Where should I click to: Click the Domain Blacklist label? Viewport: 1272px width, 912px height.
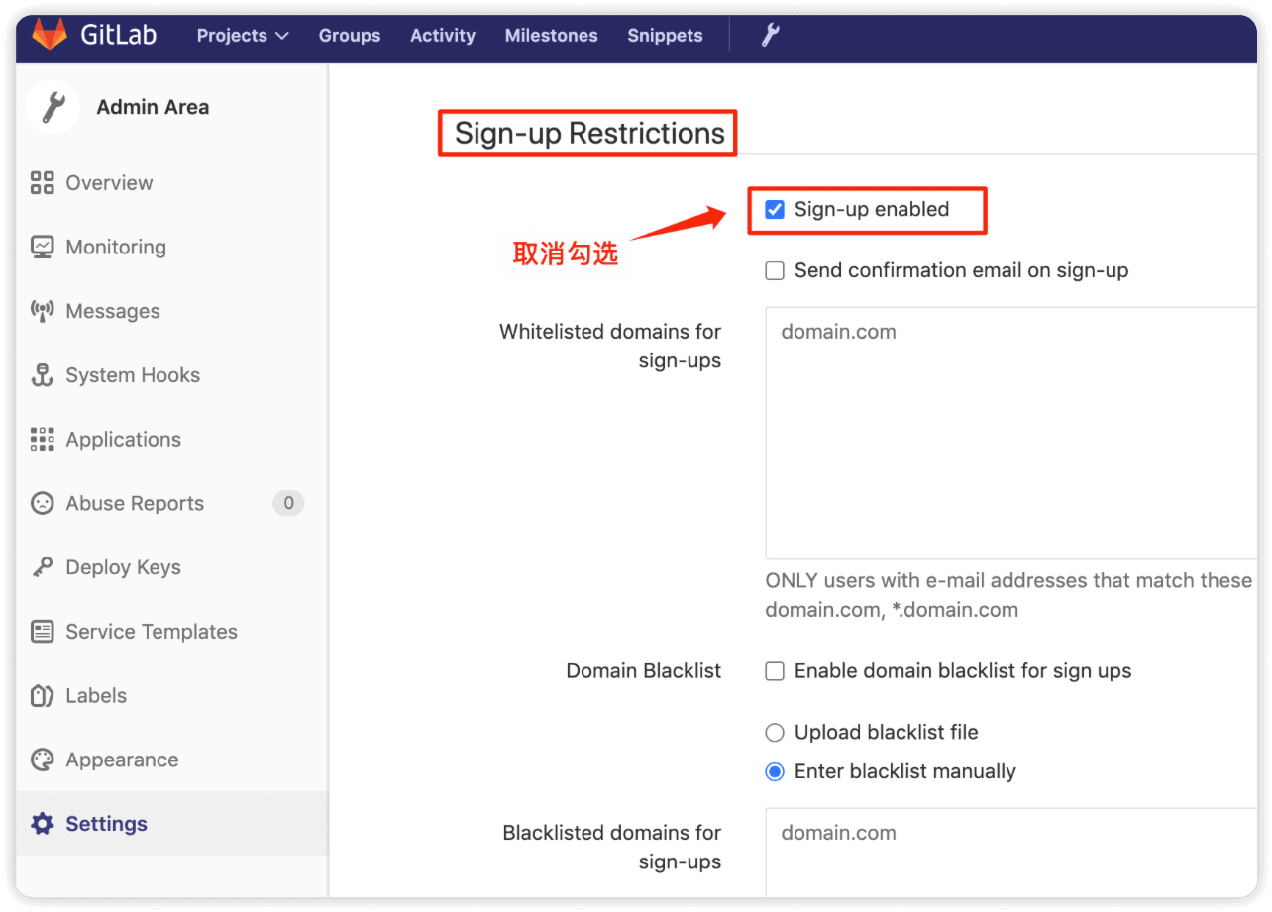(644, 671)
